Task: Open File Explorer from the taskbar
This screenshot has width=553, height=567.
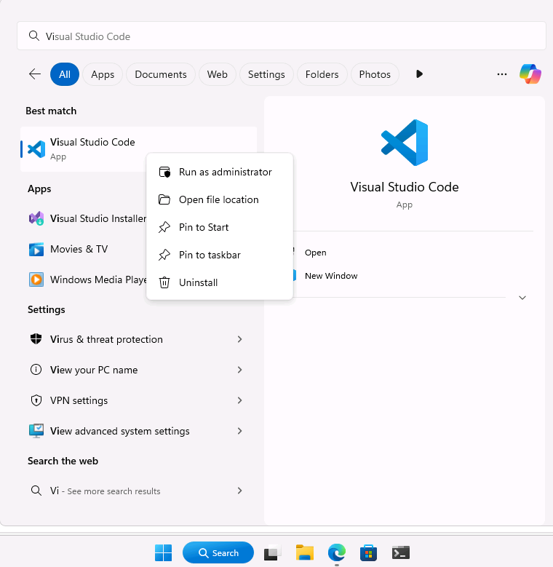Action: click(x=305, y=552)
